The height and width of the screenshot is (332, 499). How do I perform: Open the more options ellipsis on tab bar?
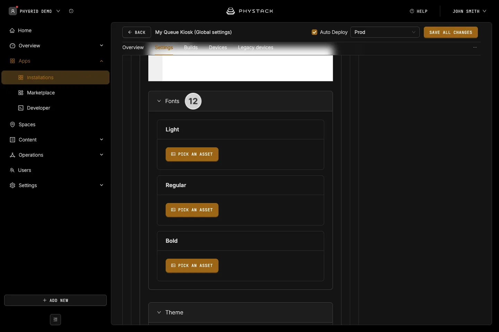(x=475, y=47)
